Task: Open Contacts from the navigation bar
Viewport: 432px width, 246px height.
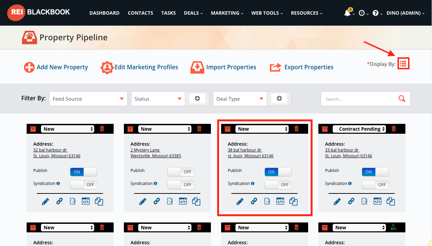Action: [x=141, y=13]
